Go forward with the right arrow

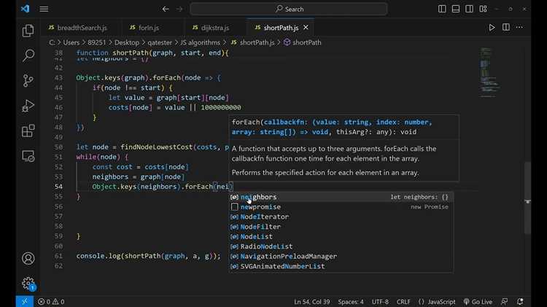[x=179, y=9]
